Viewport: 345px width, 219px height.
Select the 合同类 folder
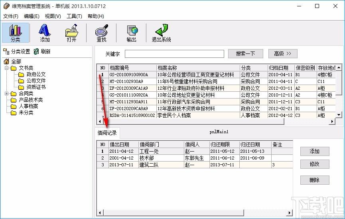tap(22, 93)
